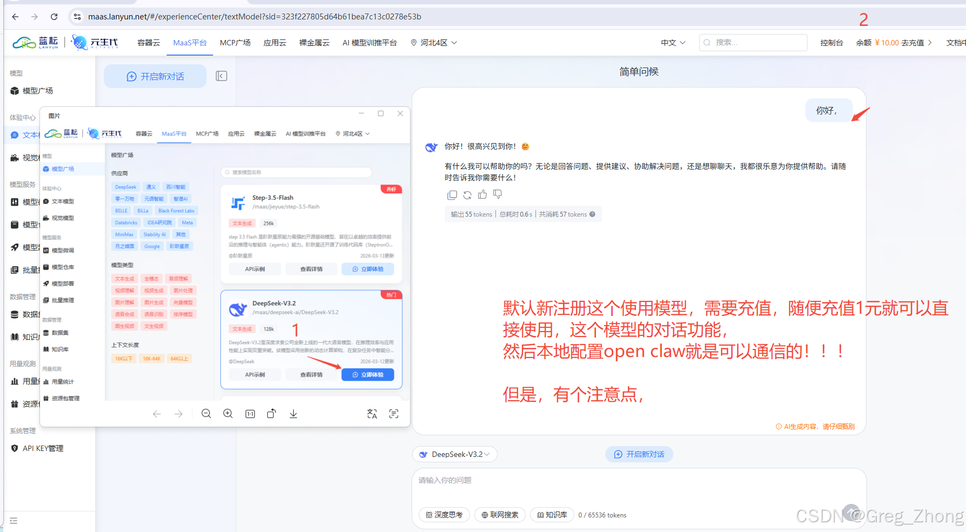Click the 简单问候 conversation title
The height and width of the screenshot is (532, 966).
639,71
